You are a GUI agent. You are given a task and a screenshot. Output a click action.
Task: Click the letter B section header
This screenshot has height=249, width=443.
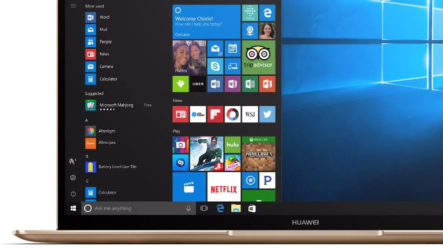point(87,156)
